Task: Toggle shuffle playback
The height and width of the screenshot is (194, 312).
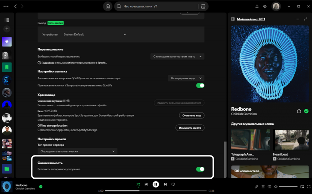Action: [138, 184]
